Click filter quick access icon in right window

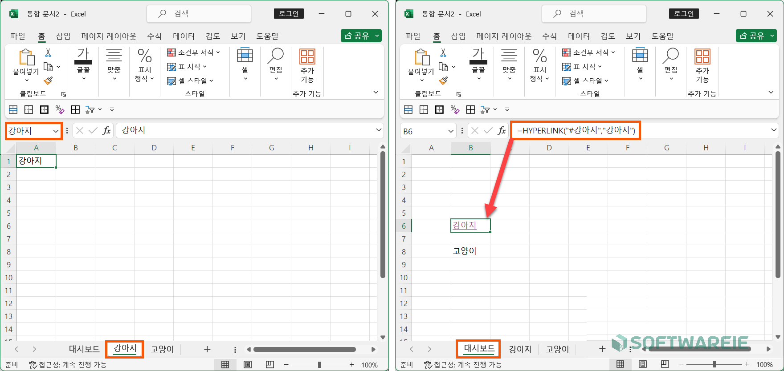[486, 109]
